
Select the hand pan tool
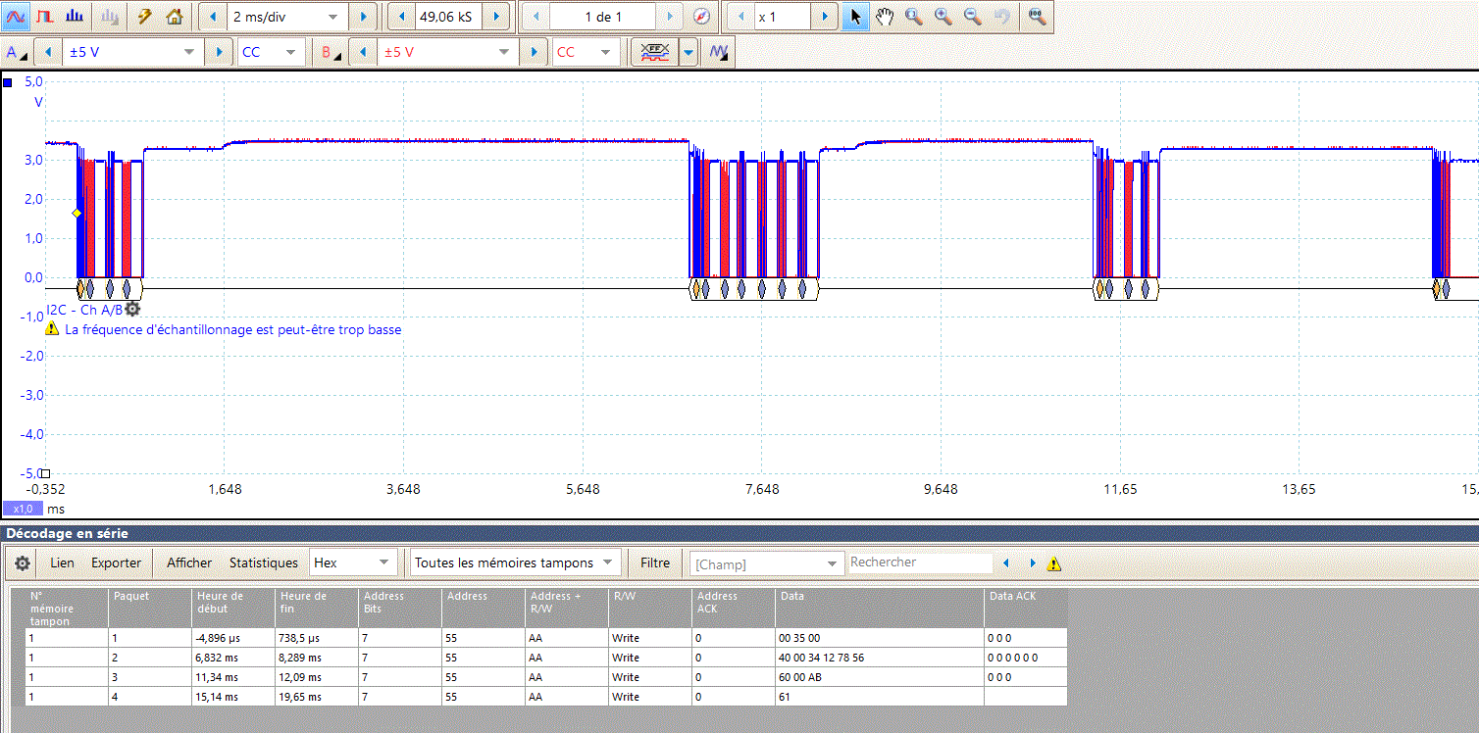click(x=885, y=17)
